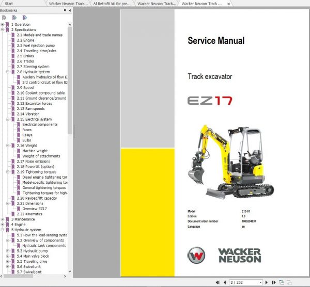Collapse the 2.19 Tightening torques node
This screenshot has height=287, width=310.
[8, 172]
